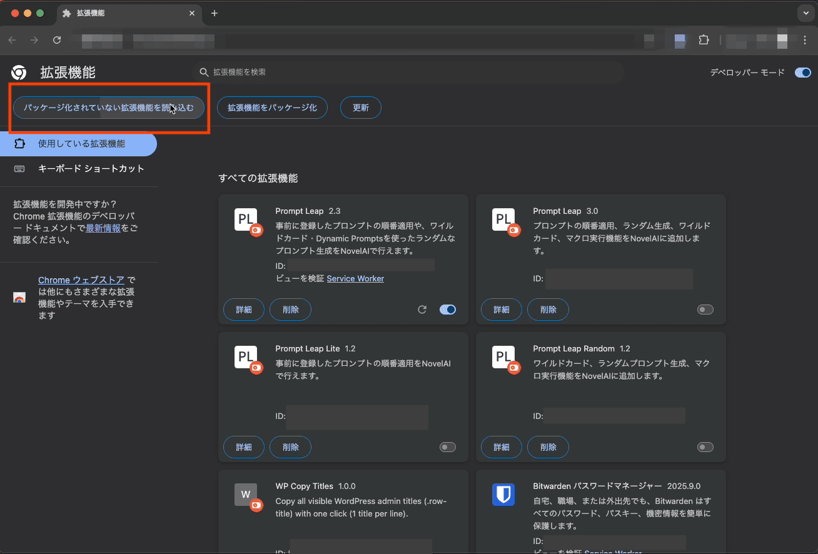Click the browser forward arrow
The height and width of the screenshot is (554, 818).
coord(34,40)
